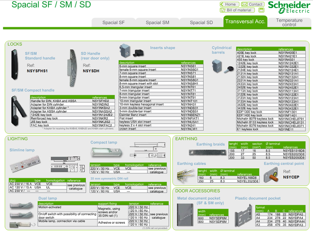Click the SF/SM Compact handle image

(18, 110)
